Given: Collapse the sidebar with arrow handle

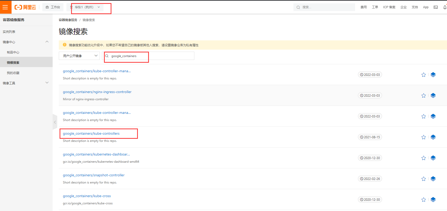Looking at the screenshot, I should (55, 122).
